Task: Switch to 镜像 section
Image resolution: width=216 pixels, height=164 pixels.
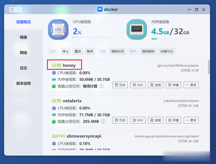Action: point(23,37)
